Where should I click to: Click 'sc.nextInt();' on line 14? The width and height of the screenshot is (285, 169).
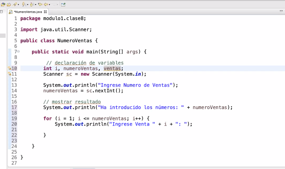tap(105, 90)
